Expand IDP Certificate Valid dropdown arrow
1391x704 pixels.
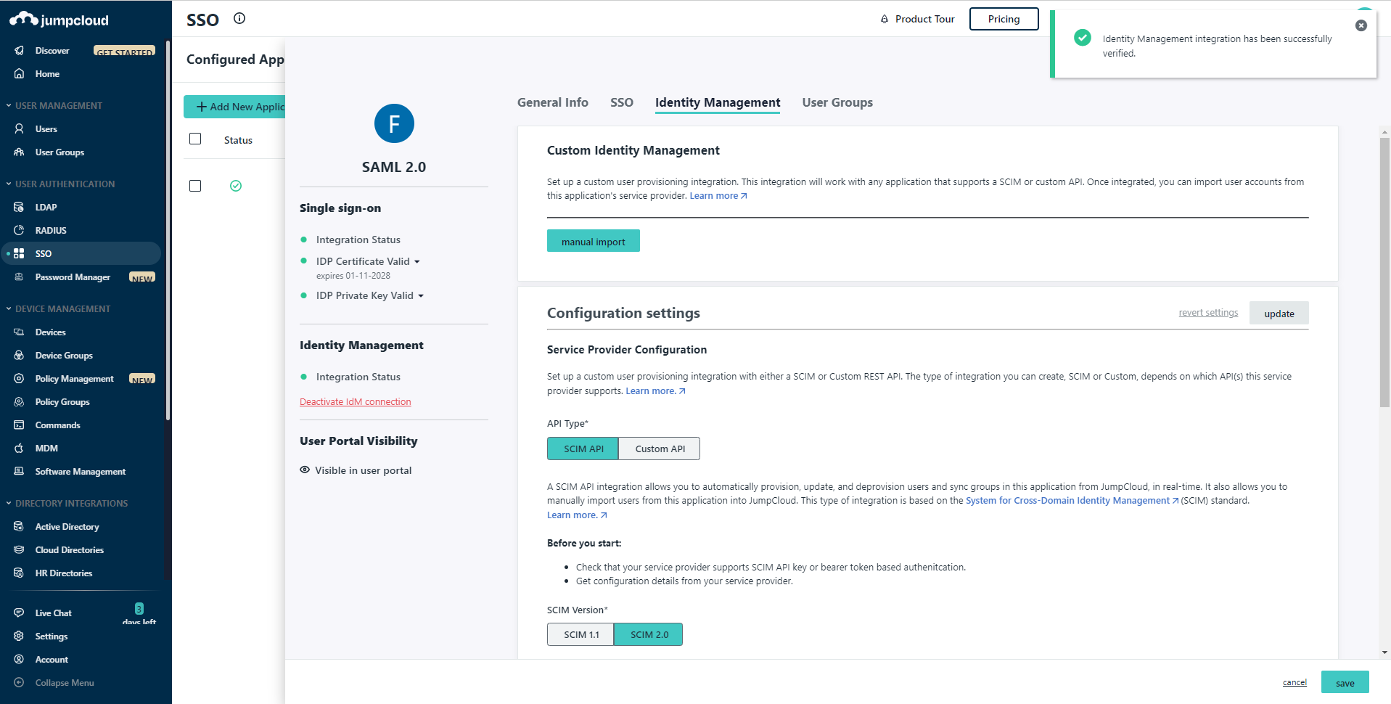pos(417,262)
